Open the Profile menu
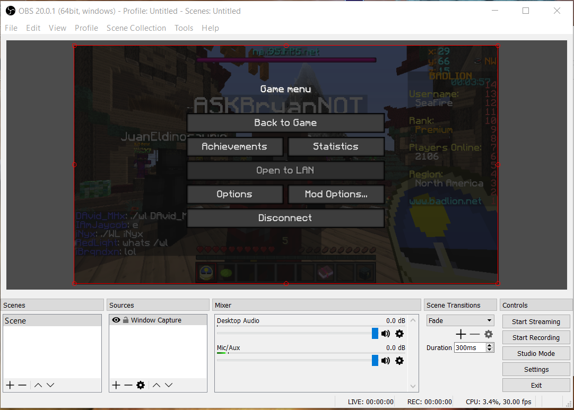The height and width of the screenshot is (410, 574). tap(86, 28)
